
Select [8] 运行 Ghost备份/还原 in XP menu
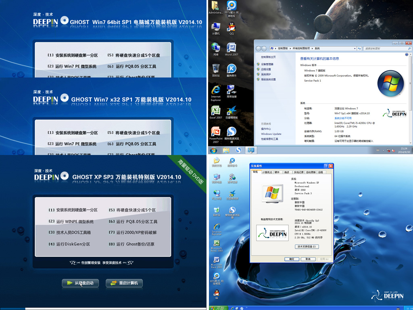point(132,244)
